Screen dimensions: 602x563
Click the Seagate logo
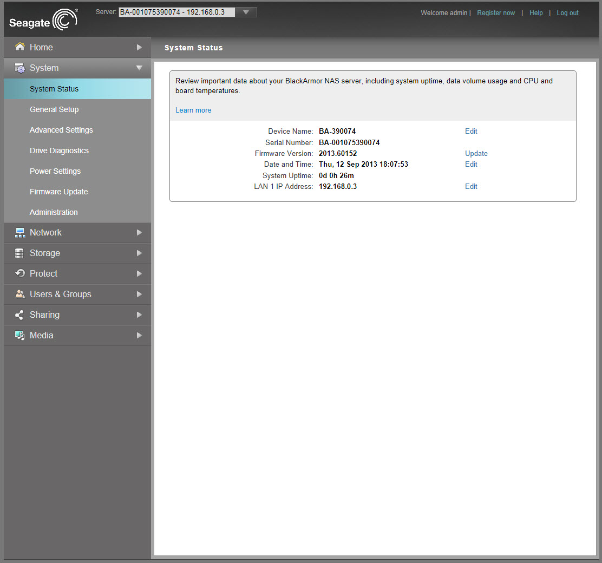click(x=43, y=19)
